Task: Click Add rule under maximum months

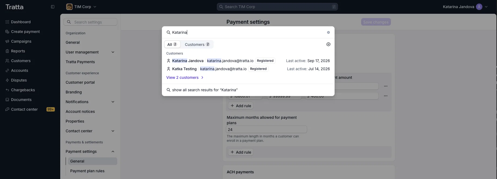Action: [x=241, y=152]
